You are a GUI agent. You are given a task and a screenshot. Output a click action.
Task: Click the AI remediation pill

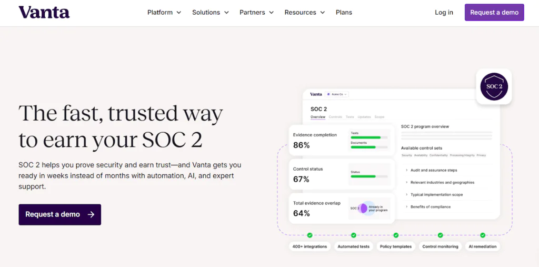[x=483, y=246]
